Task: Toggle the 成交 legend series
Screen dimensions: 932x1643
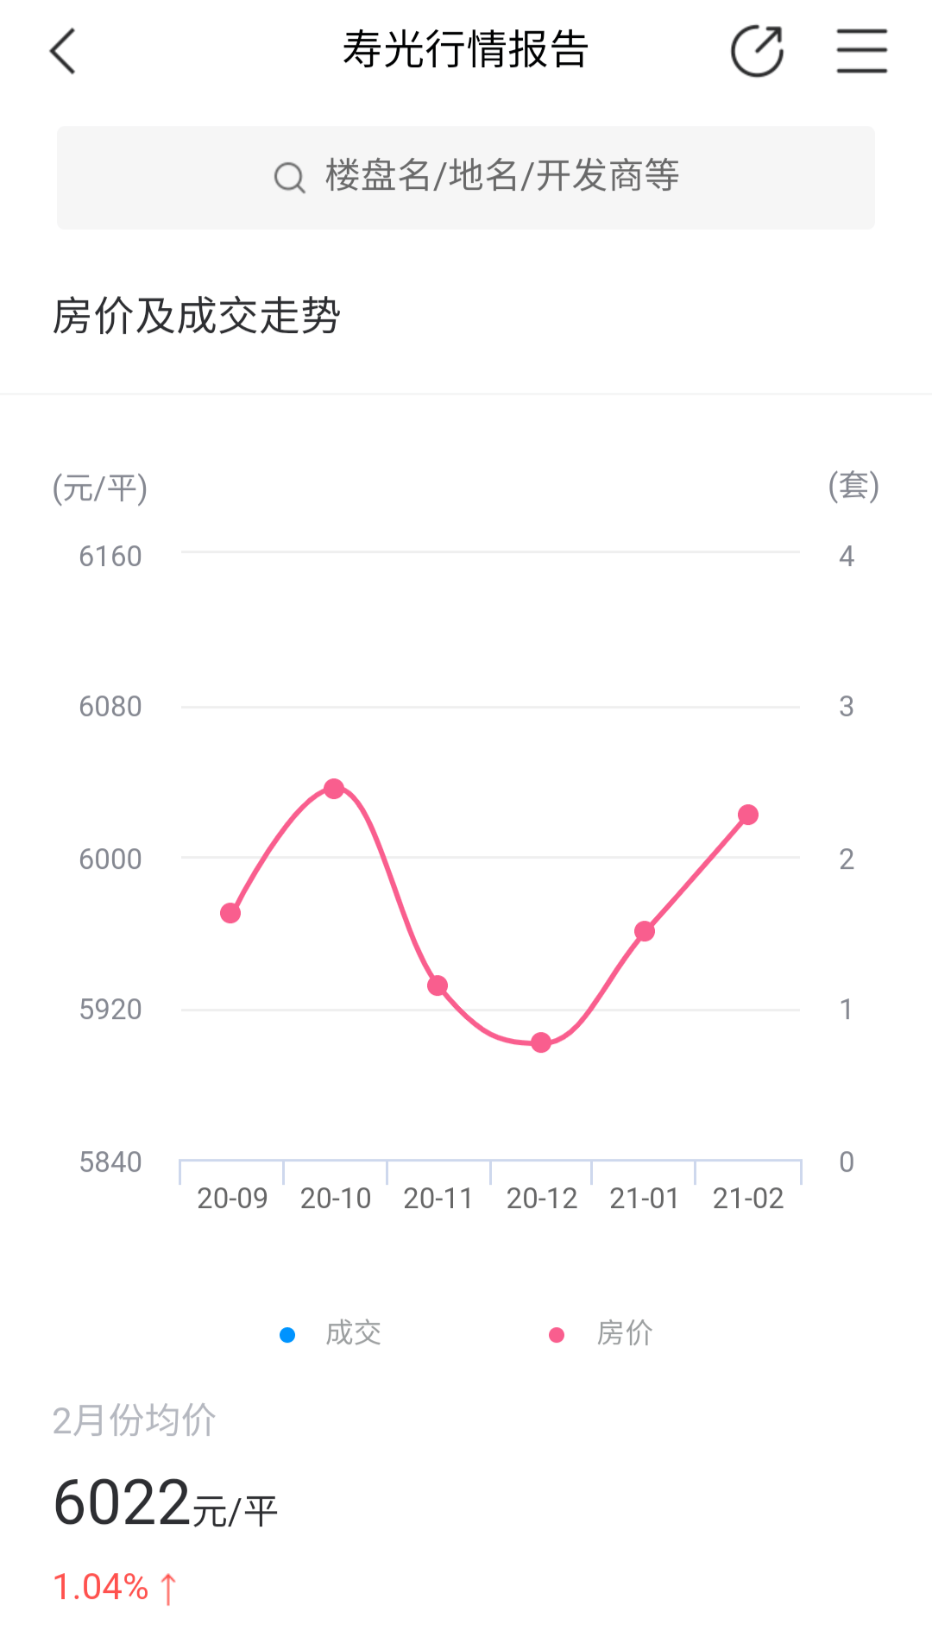Action: pyautogui.click(x=331, y=1333)
